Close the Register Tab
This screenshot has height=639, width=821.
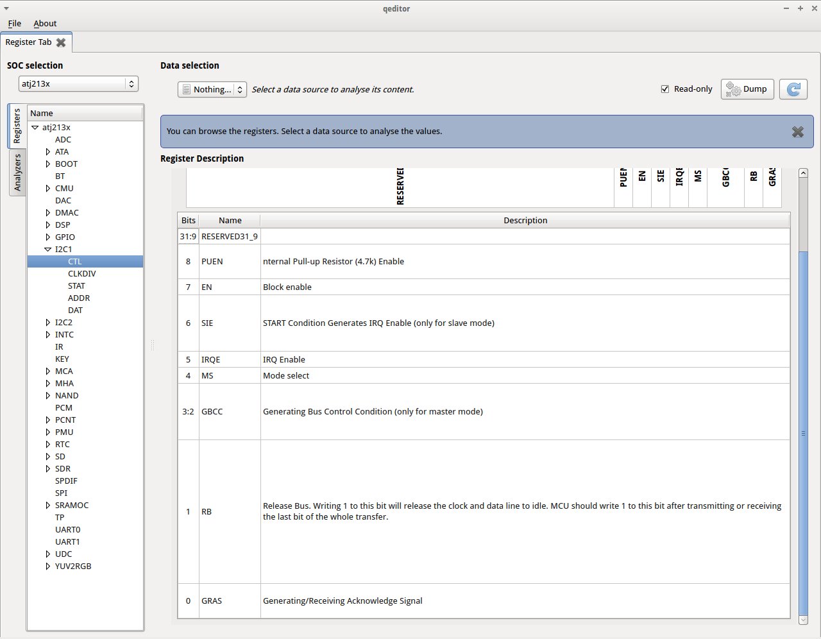(61, 42)
